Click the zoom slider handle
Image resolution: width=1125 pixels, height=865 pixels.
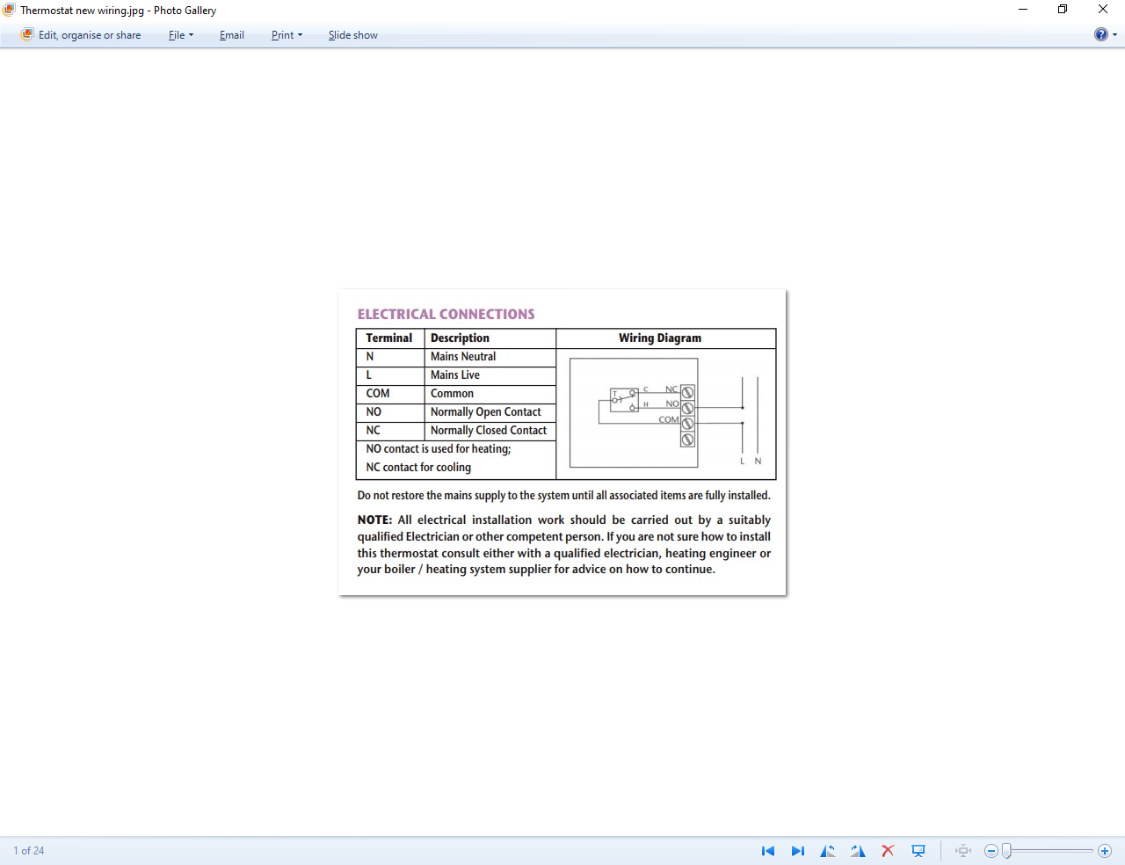point(1007,851)
